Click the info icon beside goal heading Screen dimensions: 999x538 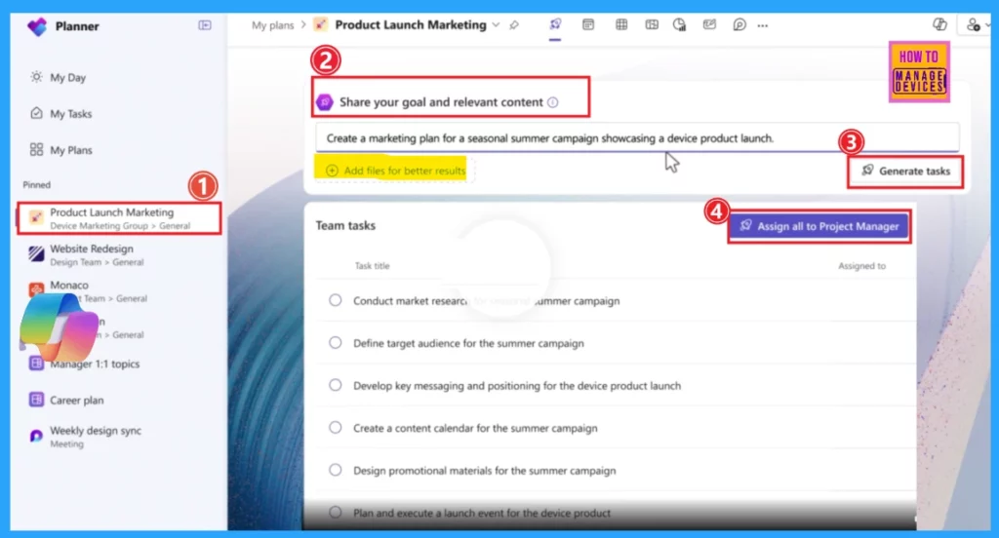coord(553,102)
